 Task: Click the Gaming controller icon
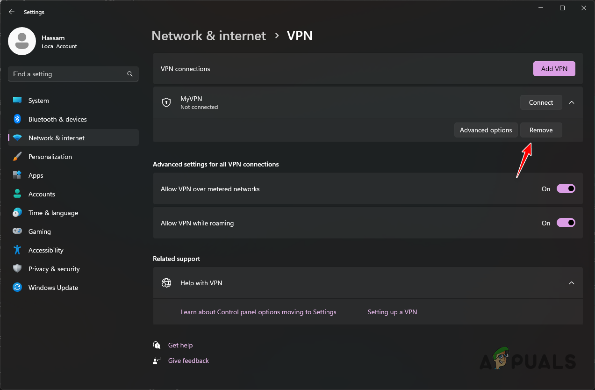pyautogui.click(x=17, y=231)
